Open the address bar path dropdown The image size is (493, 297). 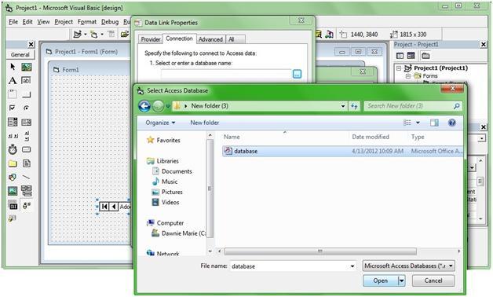coord(343,106)
